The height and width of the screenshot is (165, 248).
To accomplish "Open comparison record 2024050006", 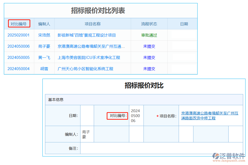I will point(19,46).
